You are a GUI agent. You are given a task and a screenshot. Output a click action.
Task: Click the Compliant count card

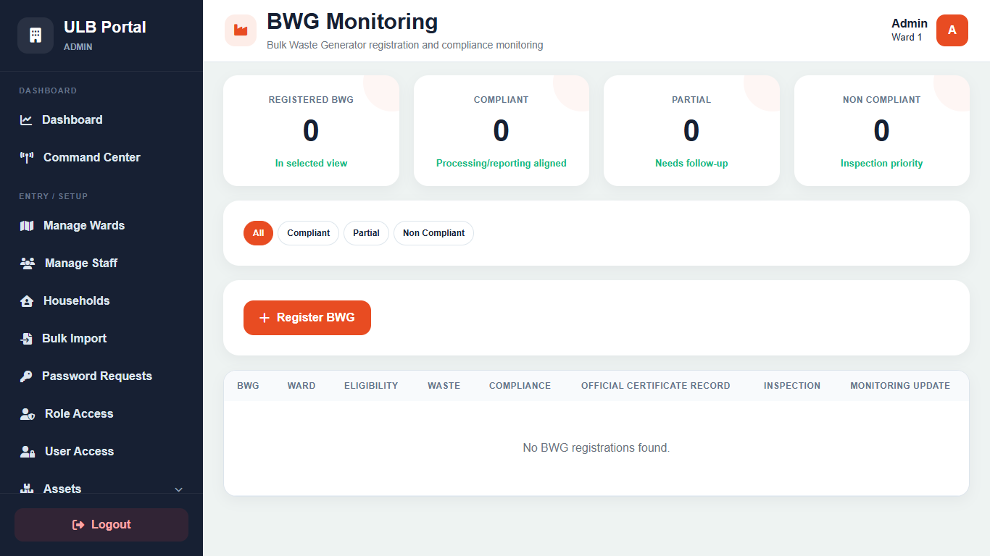point(502,130)
